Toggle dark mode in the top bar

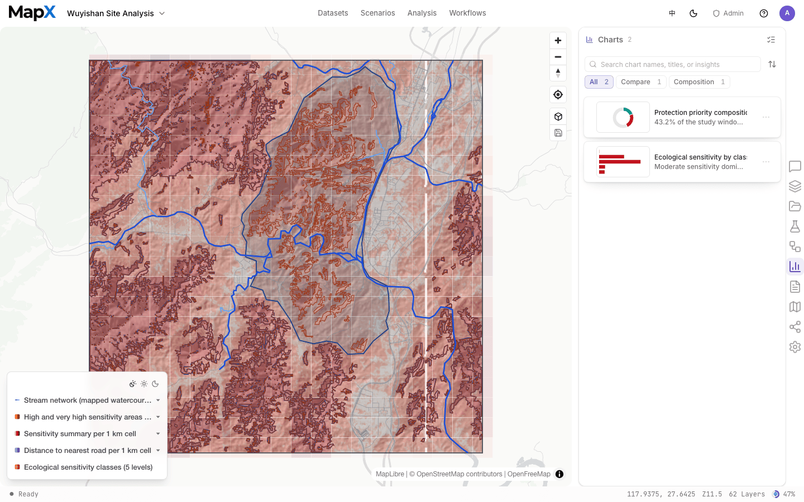click(x=693, y=13)
